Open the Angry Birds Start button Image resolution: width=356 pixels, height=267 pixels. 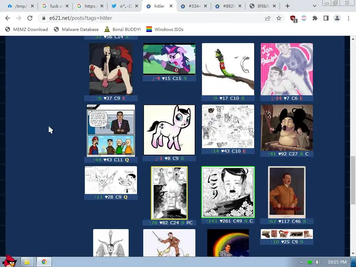tap(9, 261)
